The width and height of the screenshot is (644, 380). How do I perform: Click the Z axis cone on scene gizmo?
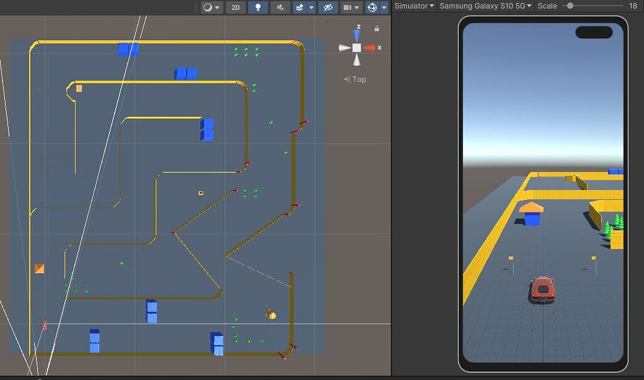357,33
